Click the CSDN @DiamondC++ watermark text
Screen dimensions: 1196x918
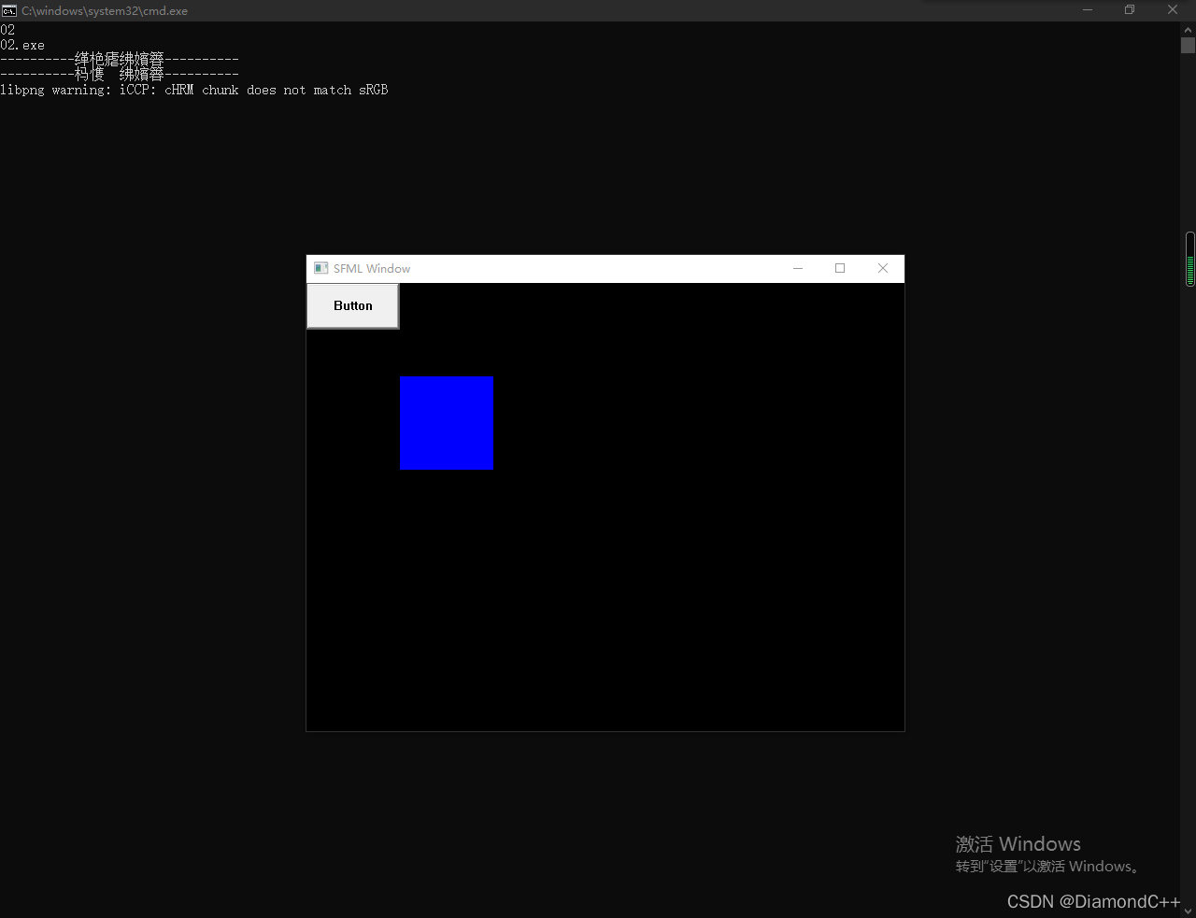1092,901
